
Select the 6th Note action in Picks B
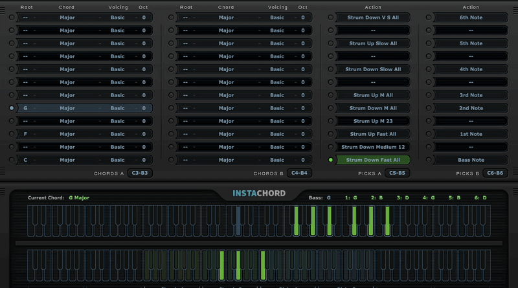coord(471,17)
